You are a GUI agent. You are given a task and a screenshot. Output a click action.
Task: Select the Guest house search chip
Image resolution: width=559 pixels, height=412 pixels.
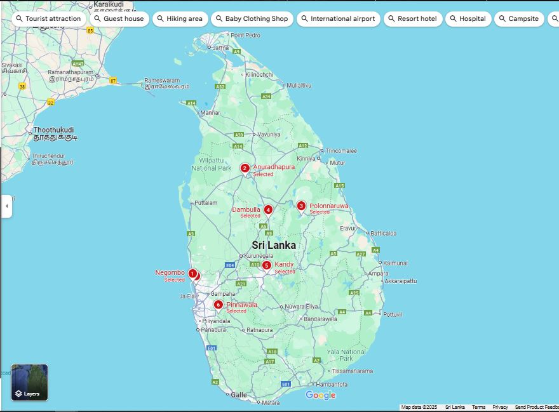coord(118,19)
